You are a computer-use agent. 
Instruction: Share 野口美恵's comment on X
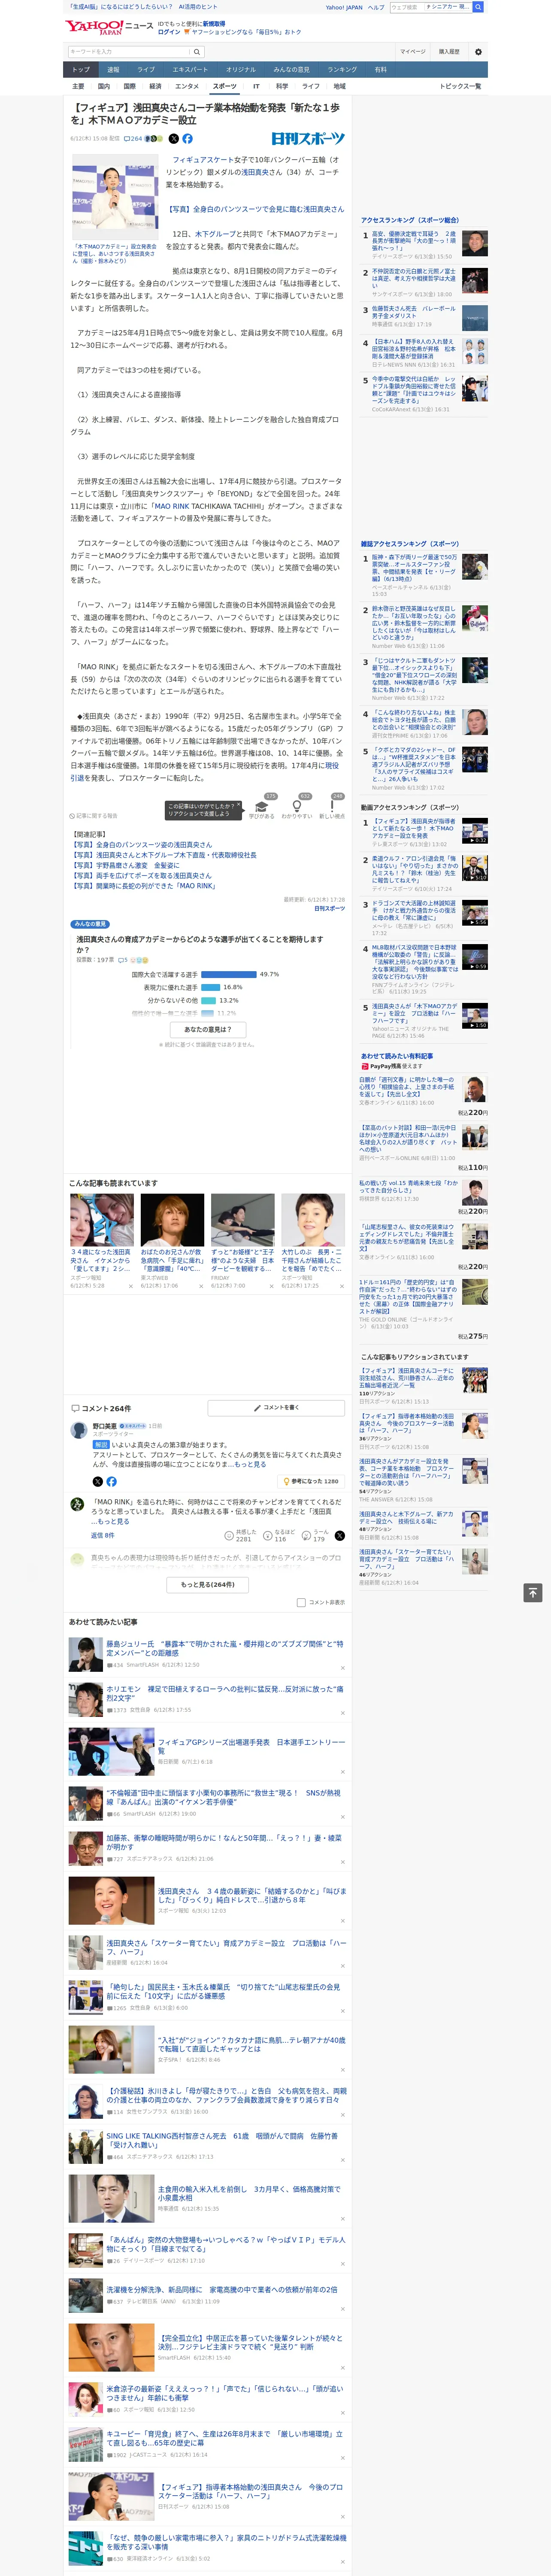[97, 1481]
